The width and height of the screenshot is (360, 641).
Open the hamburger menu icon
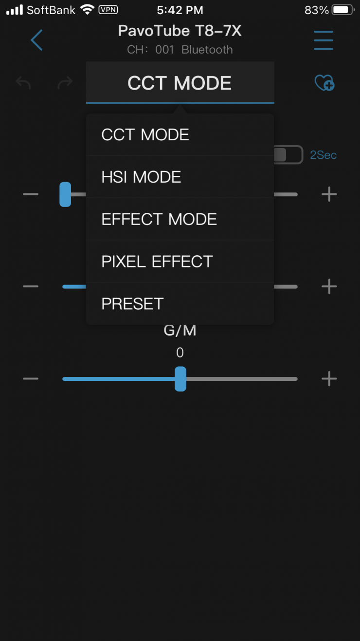[x=324, y=40]
